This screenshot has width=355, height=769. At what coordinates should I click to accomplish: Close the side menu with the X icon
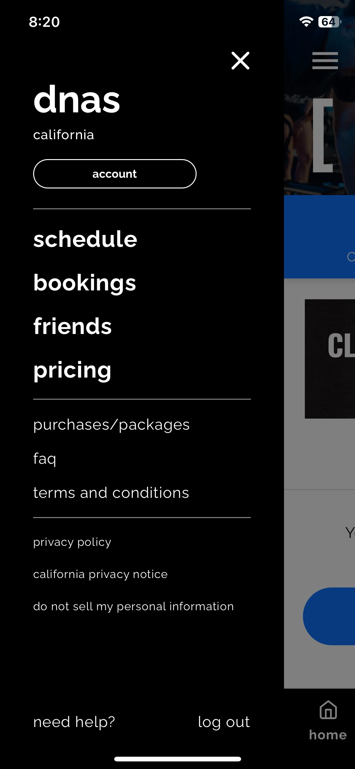(240, 61)
